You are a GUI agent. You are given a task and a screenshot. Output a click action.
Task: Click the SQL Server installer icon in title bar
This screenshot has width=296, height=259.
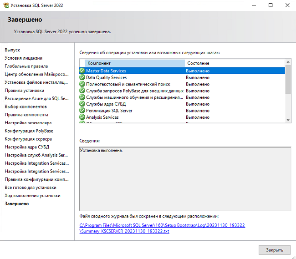point(5,5)
